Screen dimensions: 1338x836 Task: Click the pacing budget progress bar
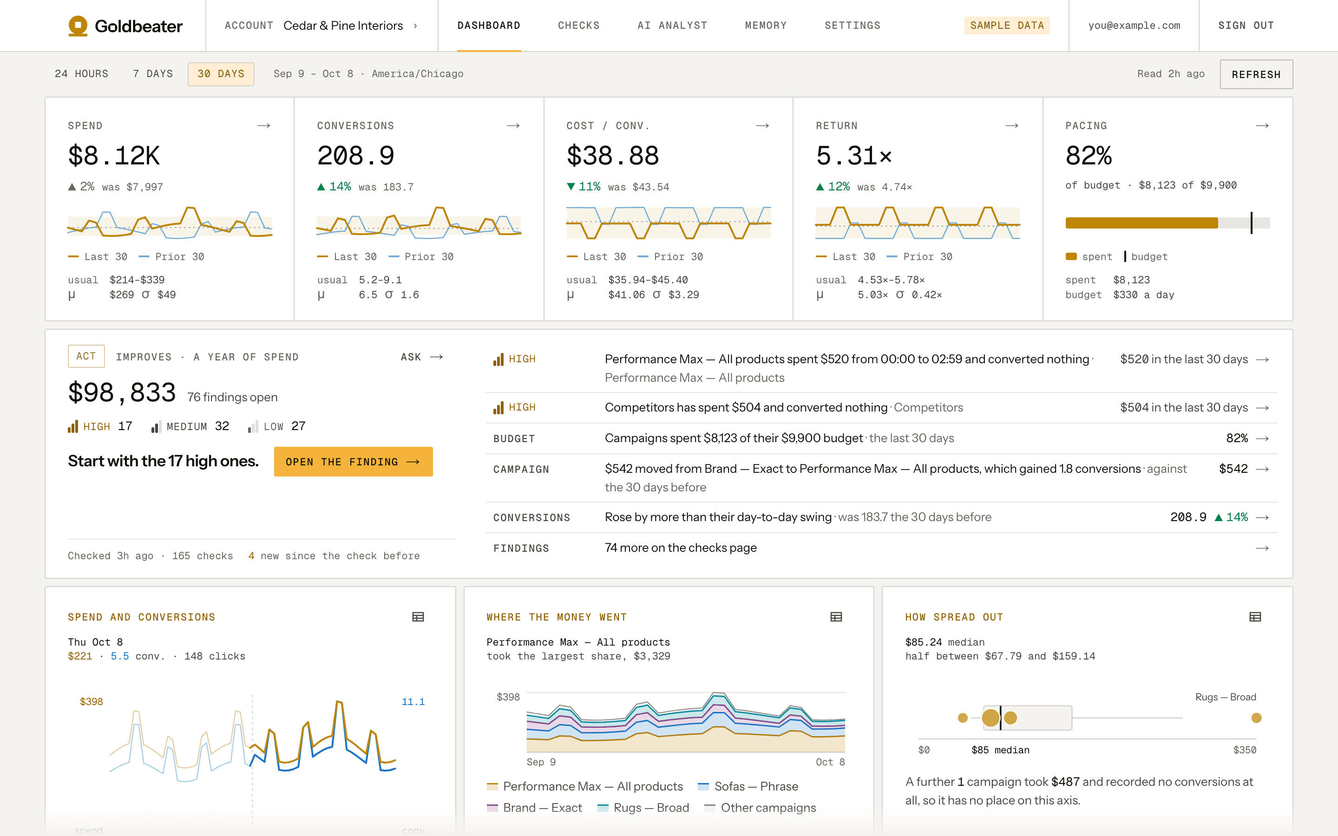[x=1167, y=223]
